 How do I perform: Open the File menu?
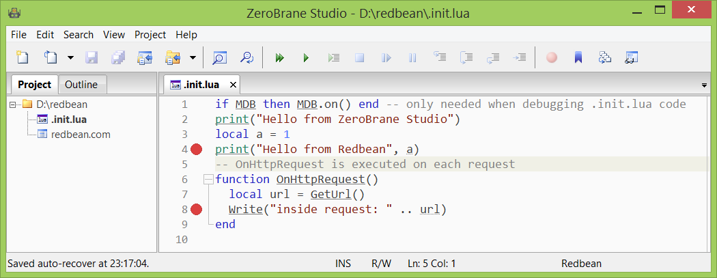[x=18, y=35]
